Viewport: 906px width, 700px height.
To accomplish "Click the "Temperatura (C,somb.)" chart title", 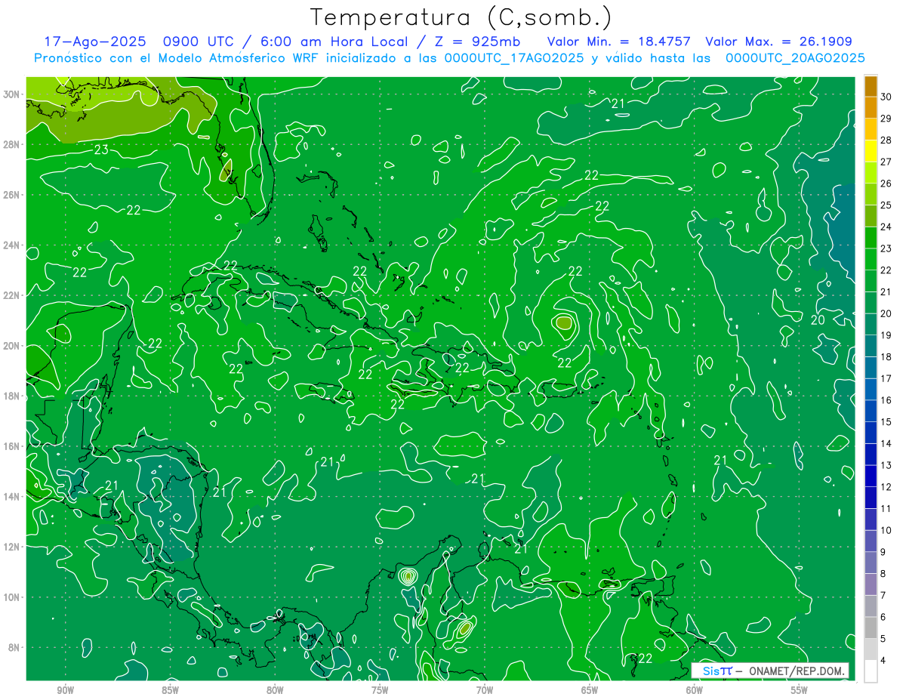I will tap(461, 17).
